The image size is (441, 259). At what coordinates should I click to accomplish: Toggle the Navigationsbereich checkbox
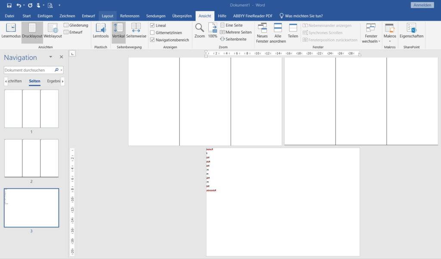coord(152,40)
